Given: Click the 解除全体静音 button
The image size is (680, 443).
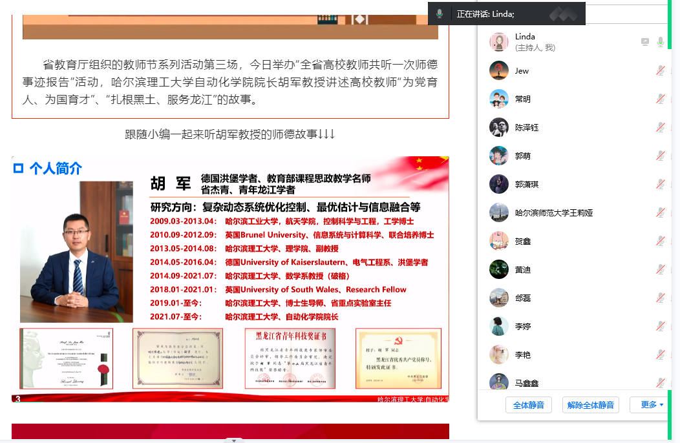Looking at the screenshot, I should pos(591,405).
